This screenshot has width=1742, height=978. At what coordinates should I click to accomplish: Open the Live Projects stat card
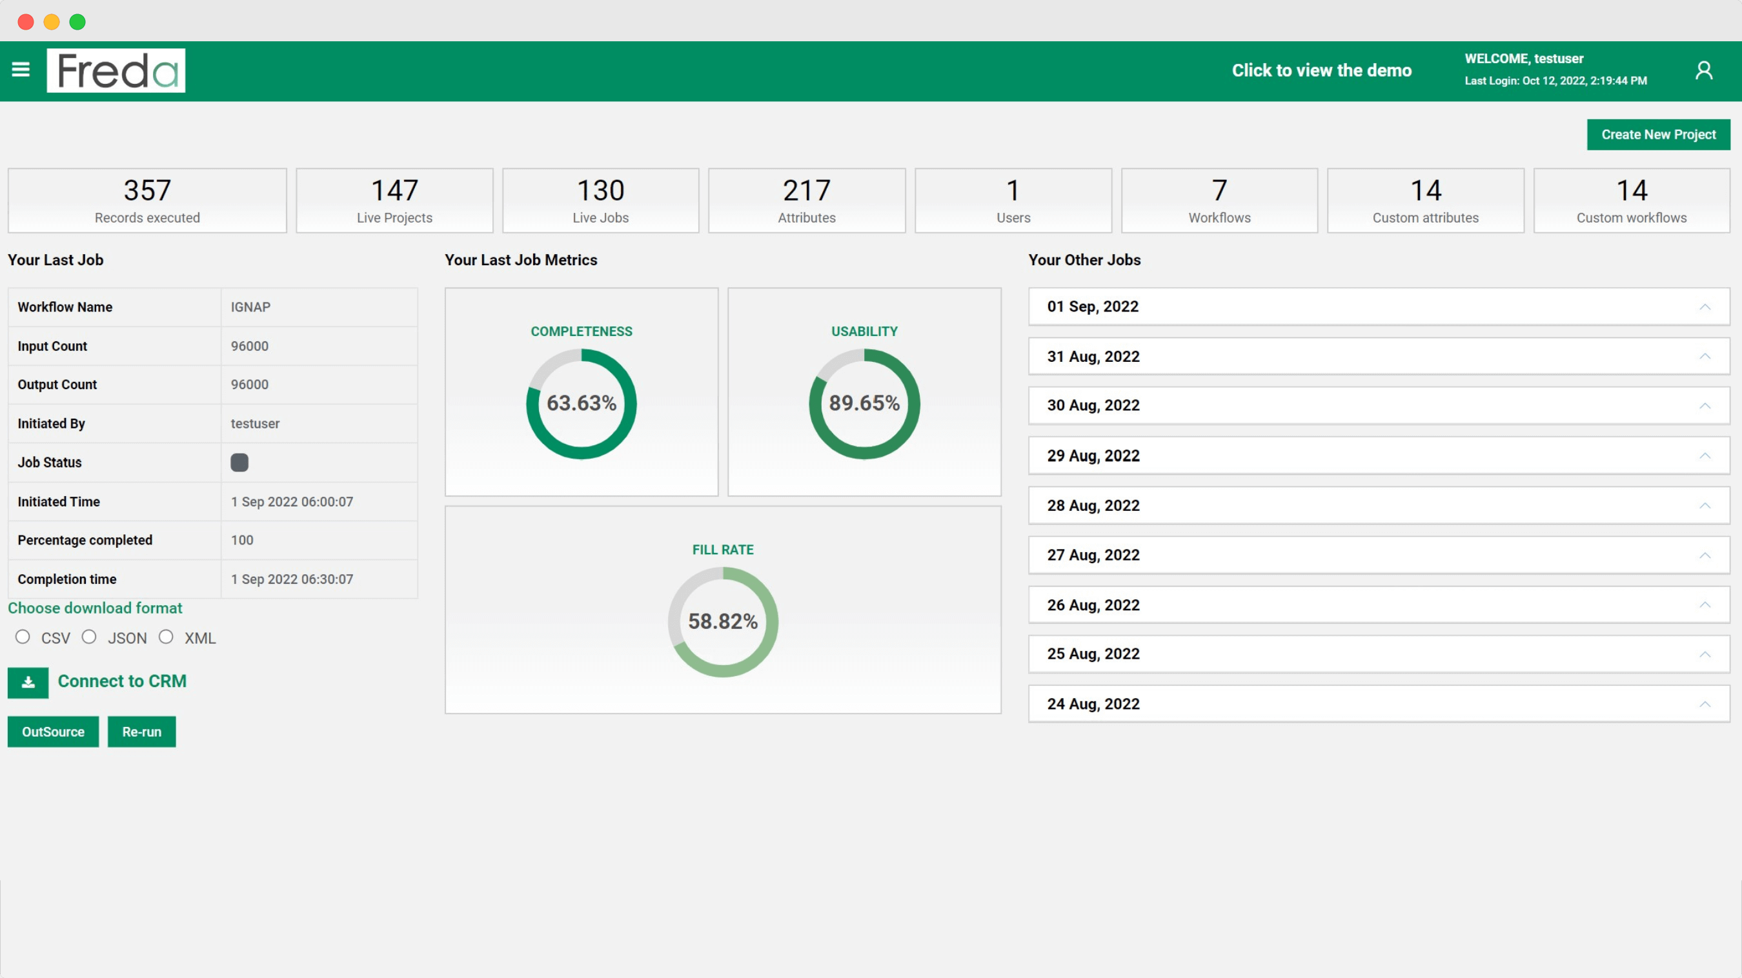[x=394, y=201]
